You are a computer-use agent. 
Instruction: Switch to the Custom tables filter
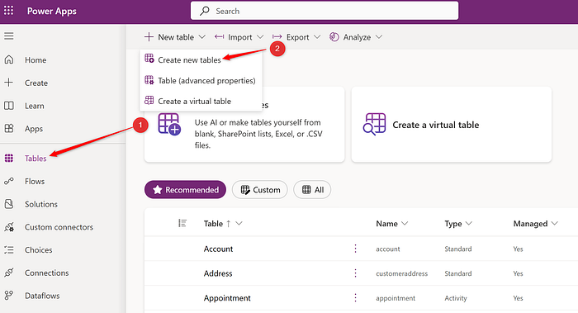point(260,189)
